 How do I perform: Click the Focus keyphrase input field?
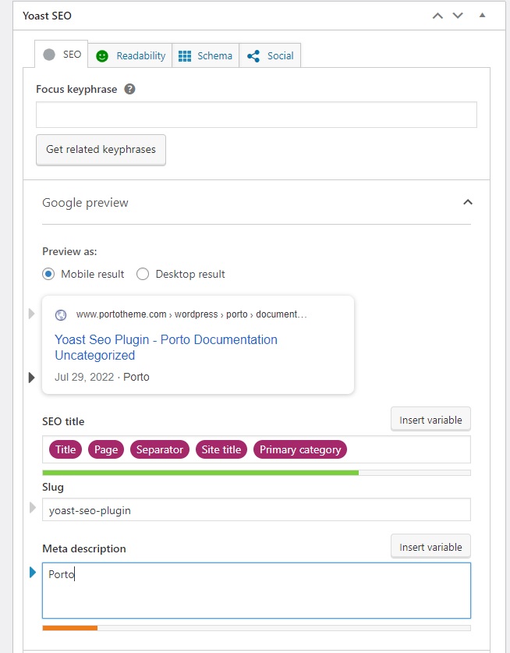256,115
